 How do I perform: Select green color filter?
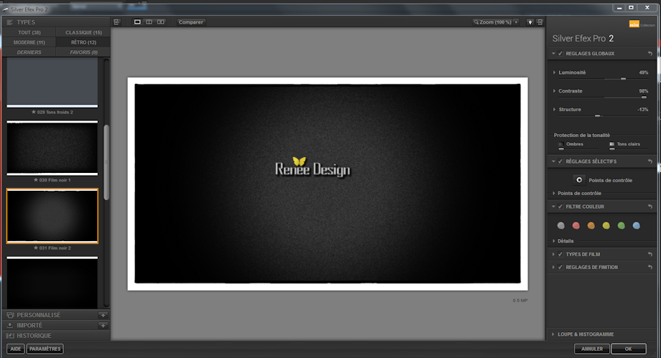pos(621,226)
